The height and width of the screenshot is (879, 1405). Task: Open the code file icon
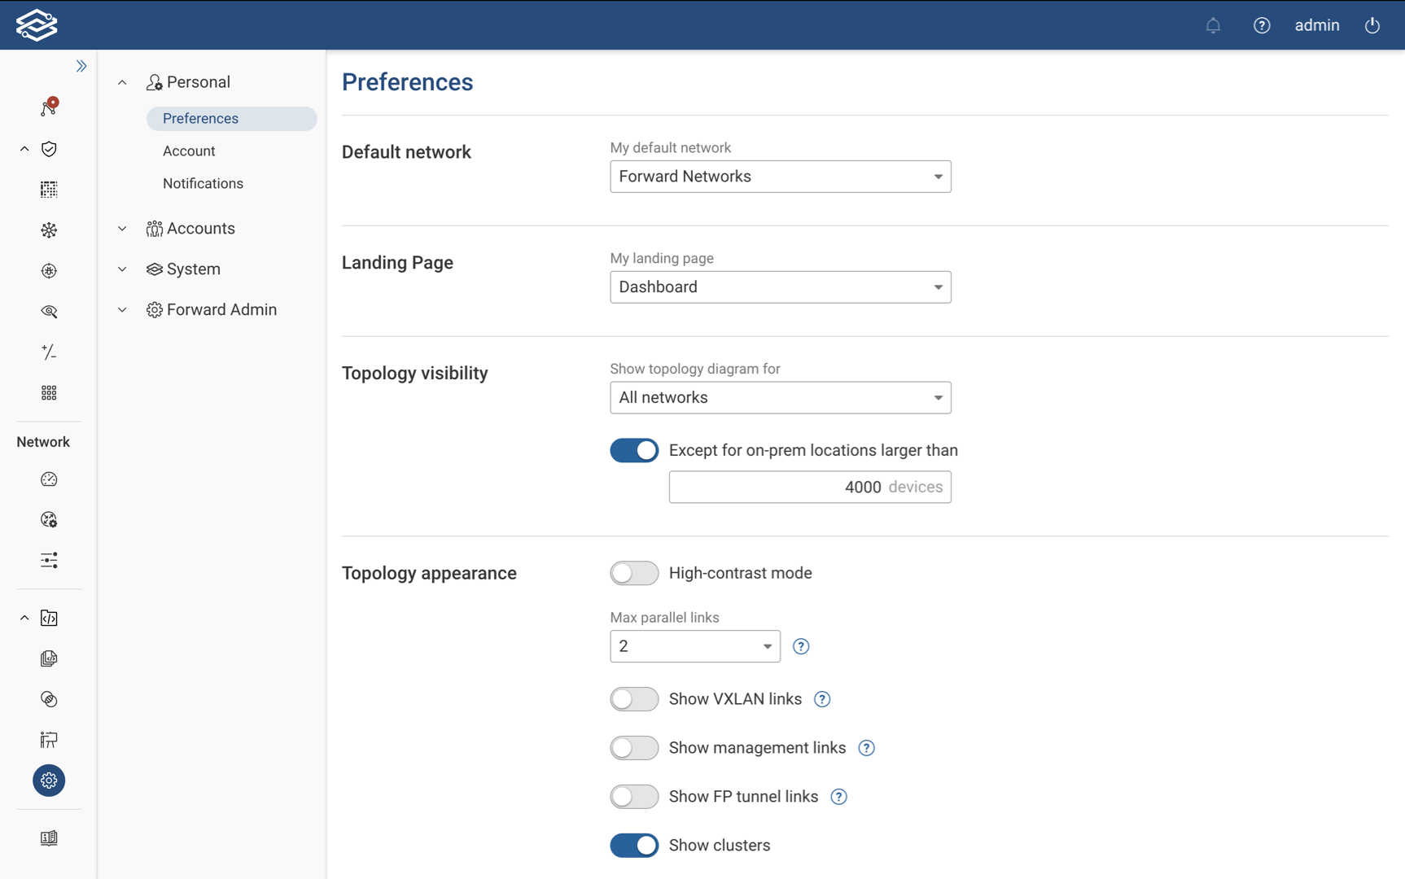[x=49, y=619]
